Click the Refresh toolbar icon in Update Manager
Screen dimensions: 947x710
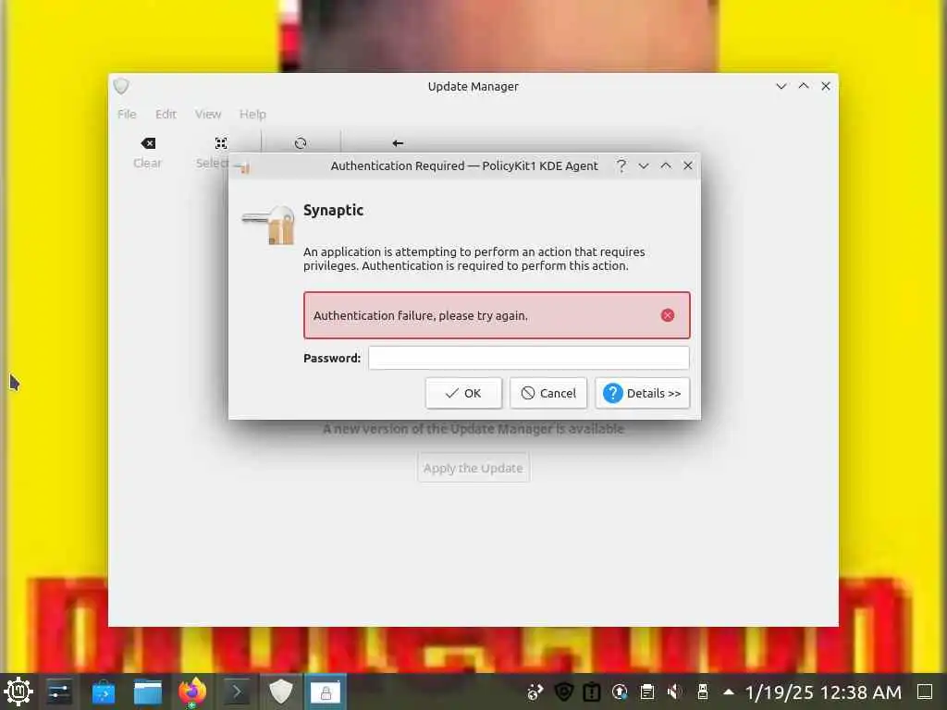point(301,143)
